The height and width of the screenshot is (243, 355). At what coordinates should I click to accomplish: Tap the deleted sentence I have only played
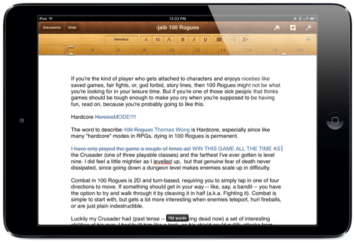(131, 148)
